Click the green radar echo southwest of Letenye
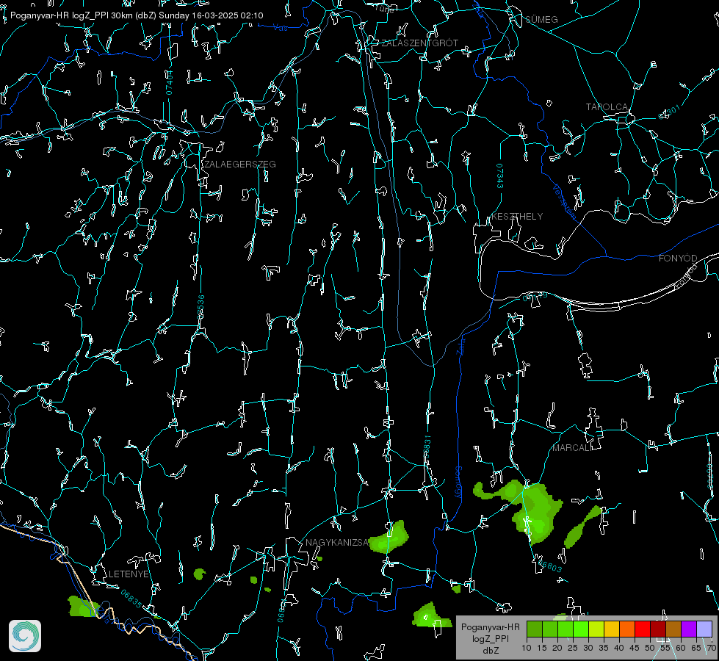This screenshot has width=719, height=661. [x=83, y=607]
